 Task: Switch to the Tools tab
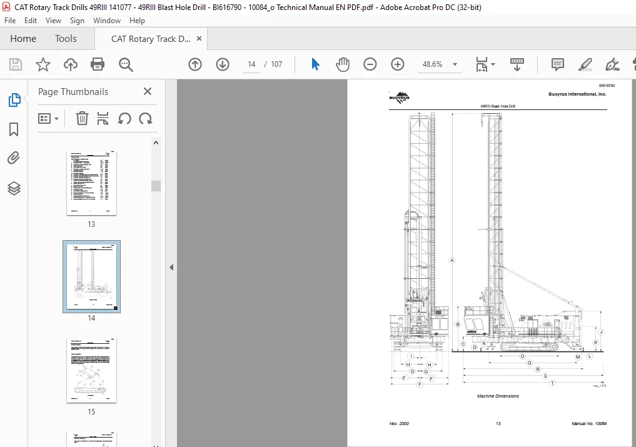coord(66,39)
